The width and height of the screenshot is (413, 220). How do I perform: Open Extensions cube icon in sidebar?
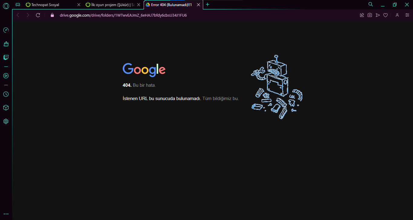click(x=6, y=108)
